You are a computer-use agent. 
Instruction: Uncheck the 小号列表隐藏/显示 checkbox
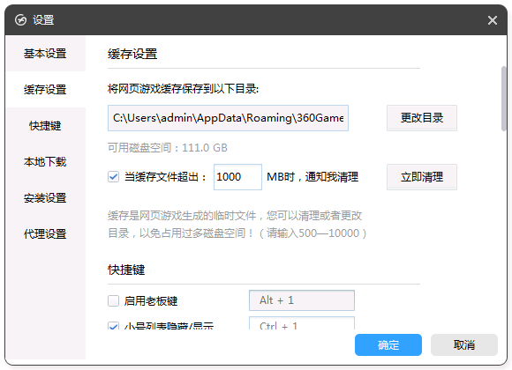[113, 326]
